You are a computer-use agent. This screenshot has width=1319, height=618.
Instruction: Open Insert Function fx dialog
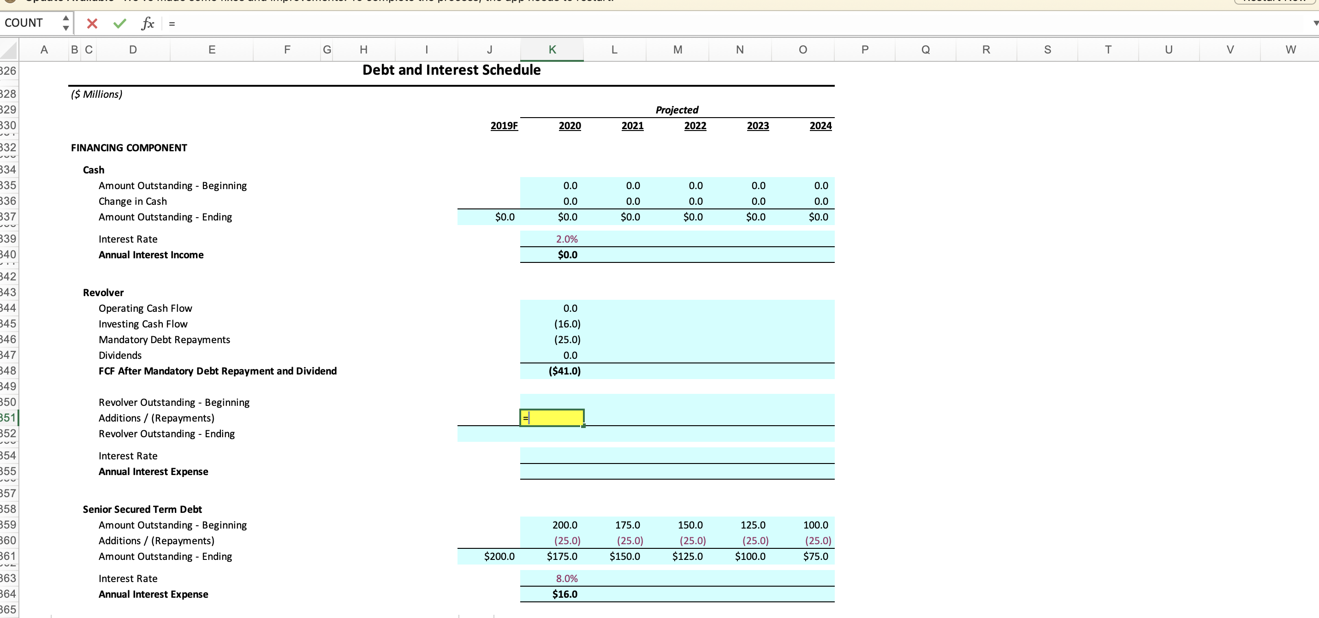[148, 23]
